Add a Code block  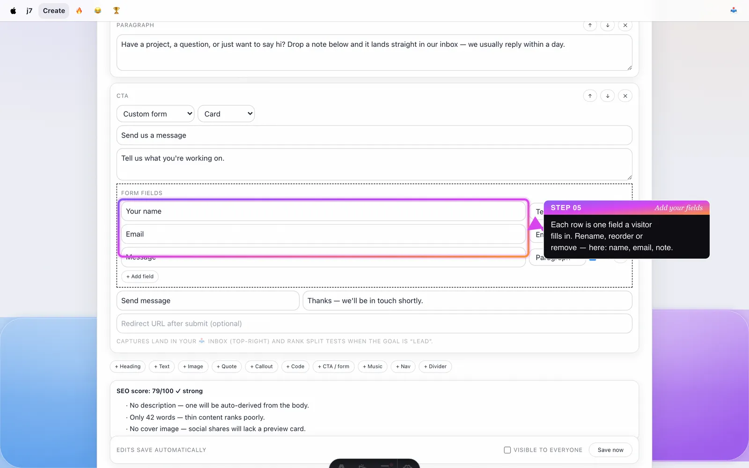point(295,366)
